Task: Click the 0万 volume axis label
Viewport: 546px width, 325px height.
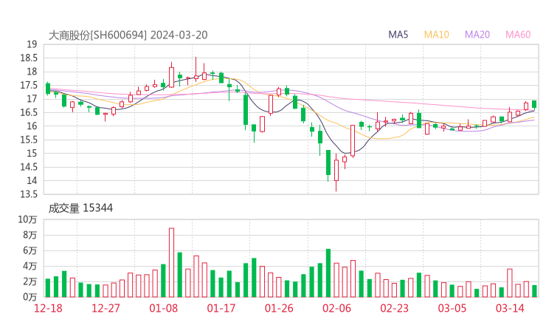Action: 30,297
